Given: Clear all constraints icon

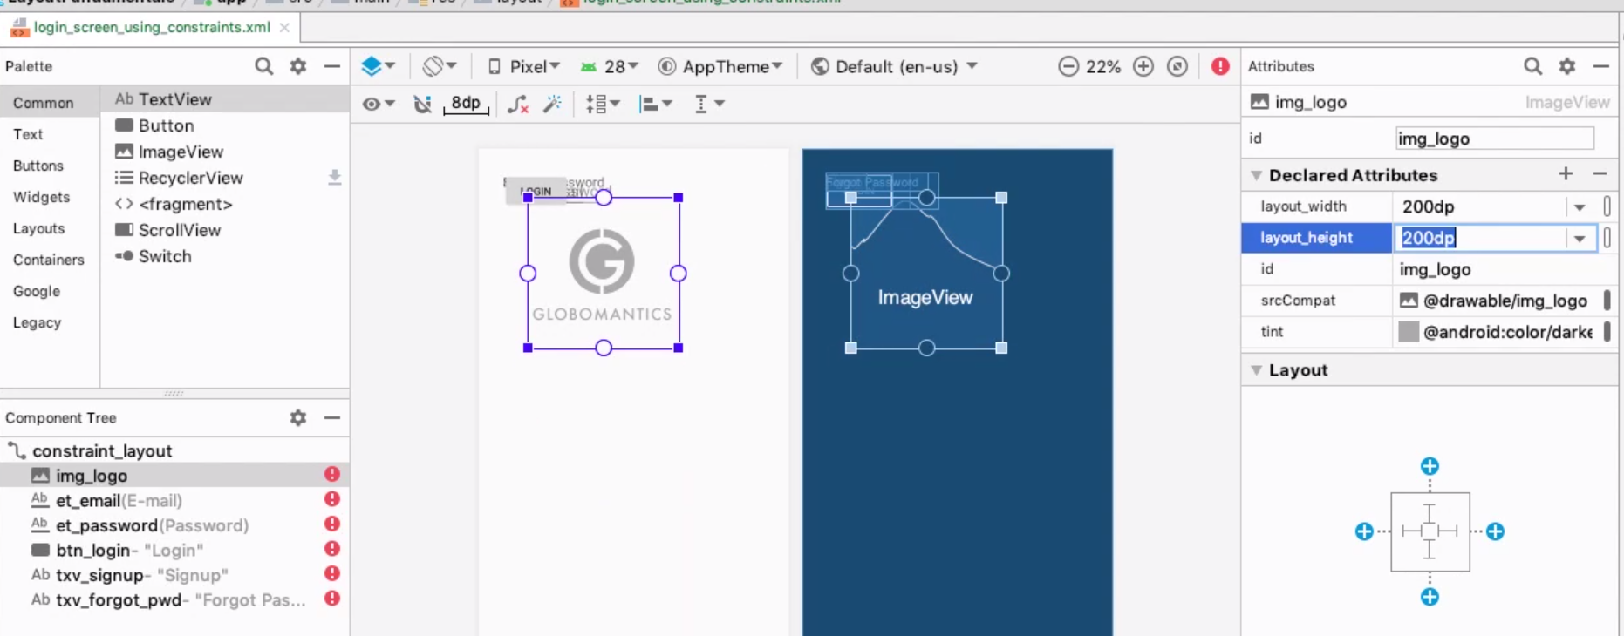Looking at the screenshot, I should click(x=518, y=104).
